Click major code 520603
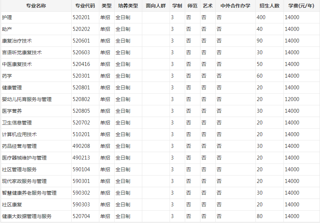The image size is (320, 223). click(81, 52)
